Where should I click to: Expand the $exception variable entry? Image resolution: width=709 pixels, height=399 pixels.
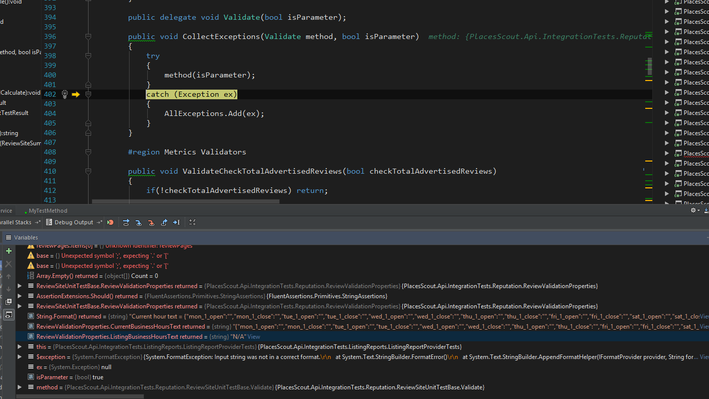point(19,356)
